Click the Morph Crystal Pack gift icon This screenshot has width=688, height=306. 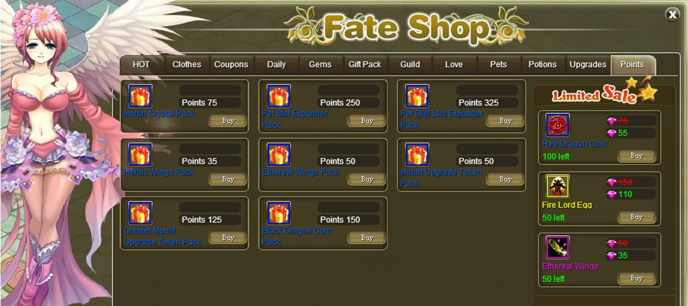[x=140, y=96]
